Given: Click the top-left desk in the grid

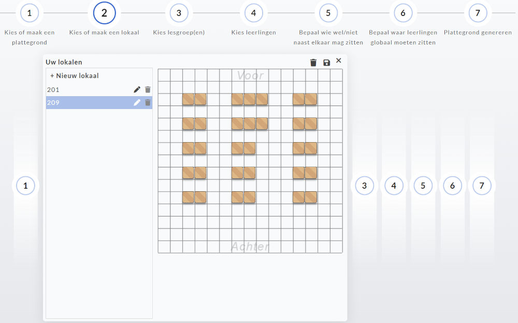Looking at the screenshot, I should tap(188, 99).
